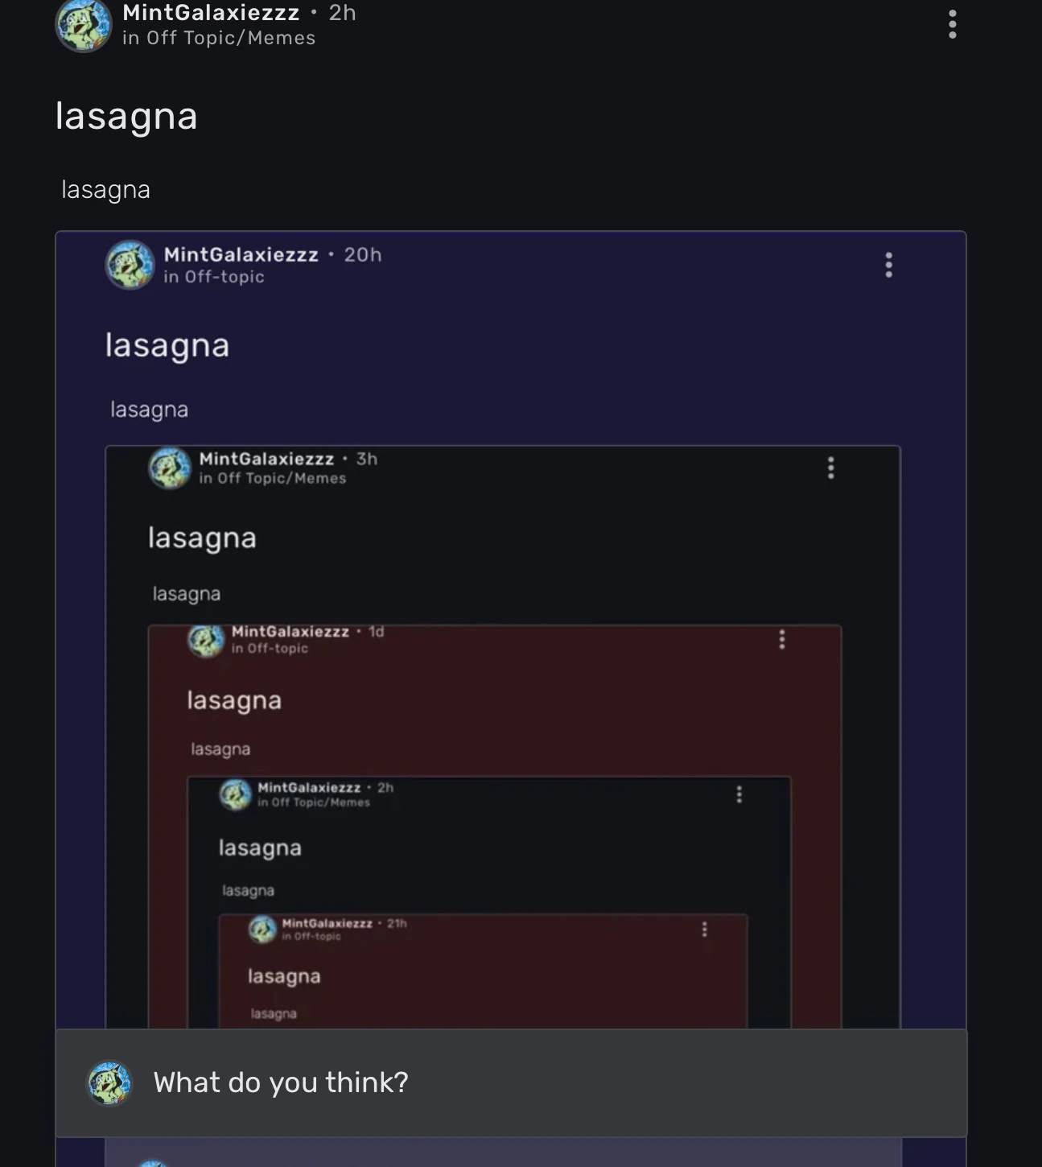The height and width of the screenshot is (1167, 1042).
Task: Open options menu on the 1d nested post
Action: (x=781, y=639)
